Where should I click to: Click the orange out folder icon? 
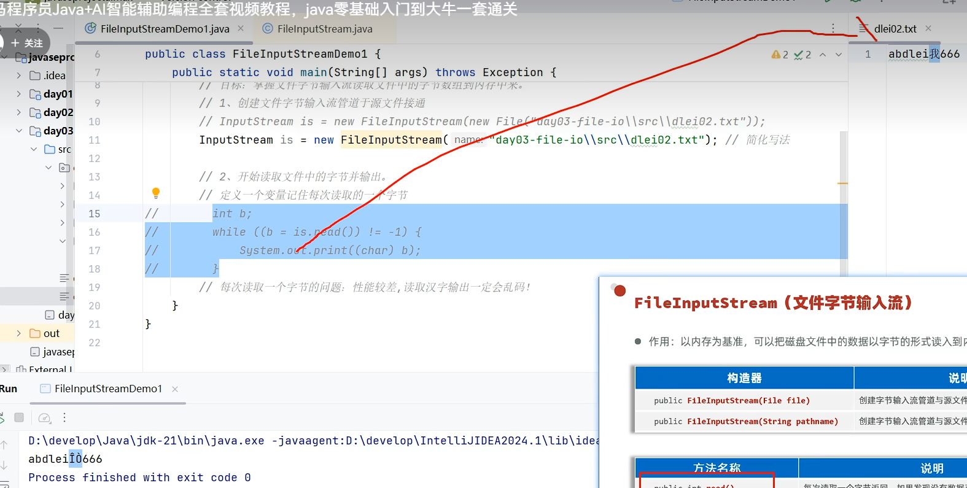[x=35, y=333]
